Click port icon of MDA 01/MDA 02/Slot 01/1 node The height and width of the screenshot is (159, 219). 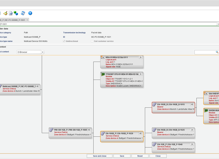coord(103,57)
